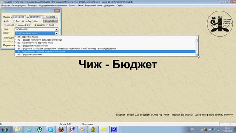This screenshot has width=236, height=133.
Task: Click the ЧИЖ company logo
Action: coord(220,24)
